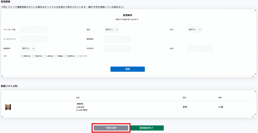The image size is (258, 133).
Task: Click into the 電話番号 field
Action: pos(117,39)
